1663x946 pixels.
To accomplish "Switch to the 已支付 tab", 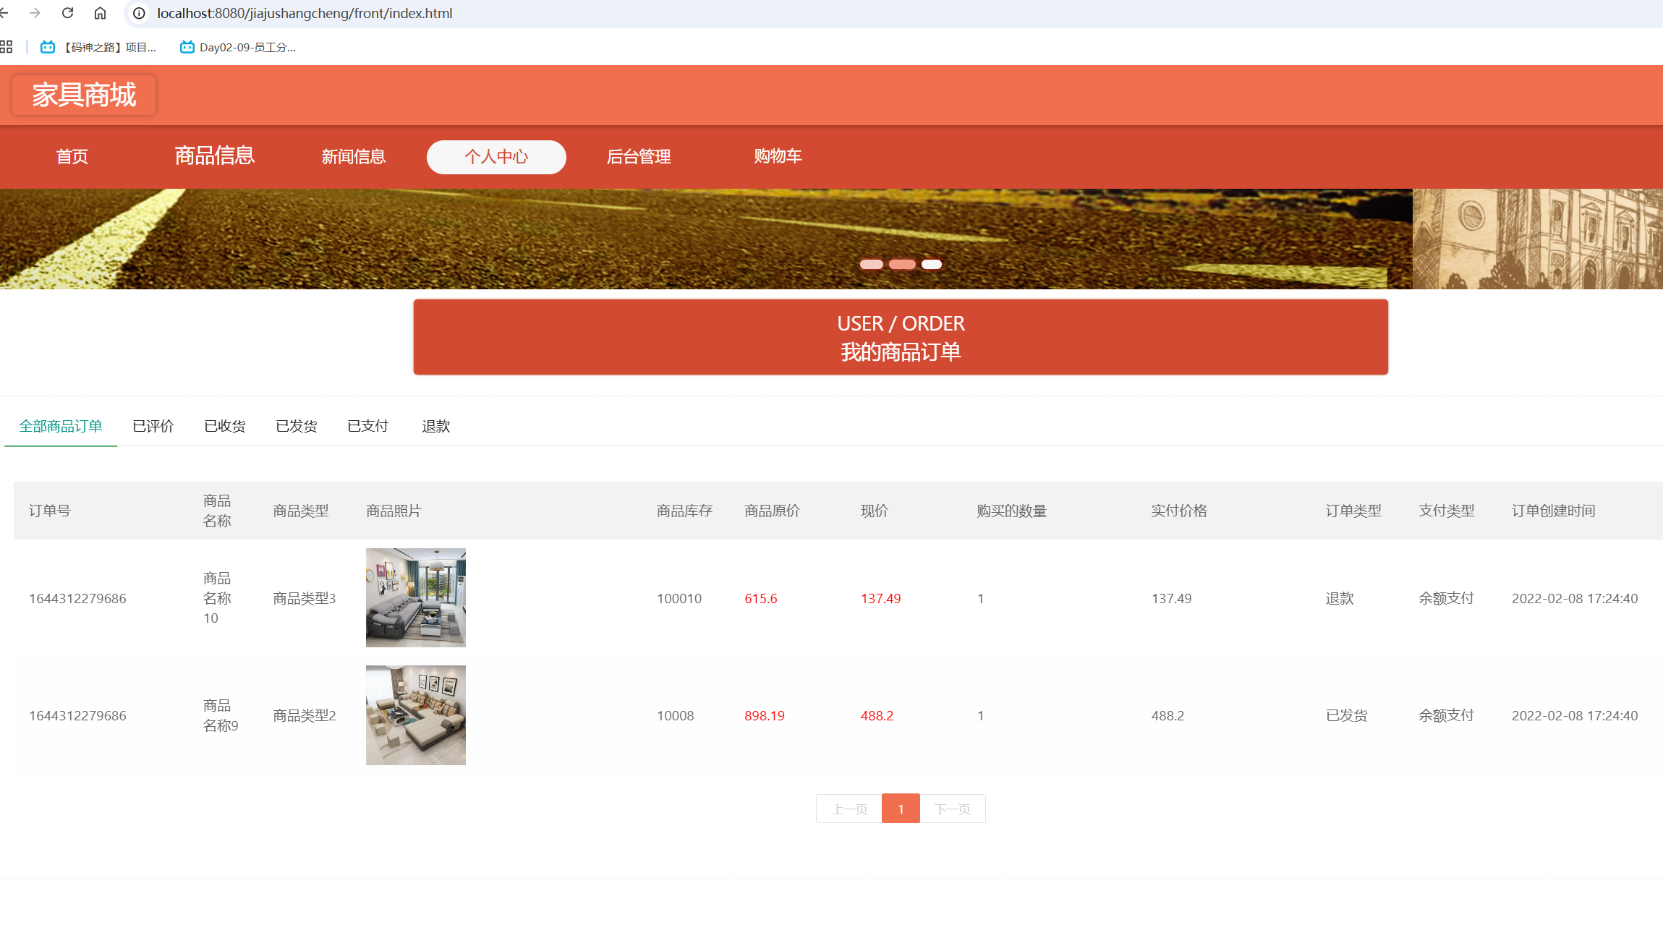I will (368, 426).
